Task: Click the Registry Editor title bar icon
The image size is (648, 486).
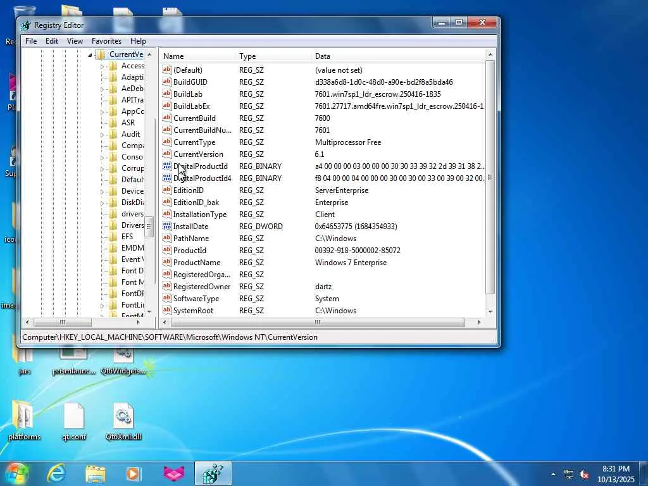Action: pyautogui.click(x=25, y=25)
